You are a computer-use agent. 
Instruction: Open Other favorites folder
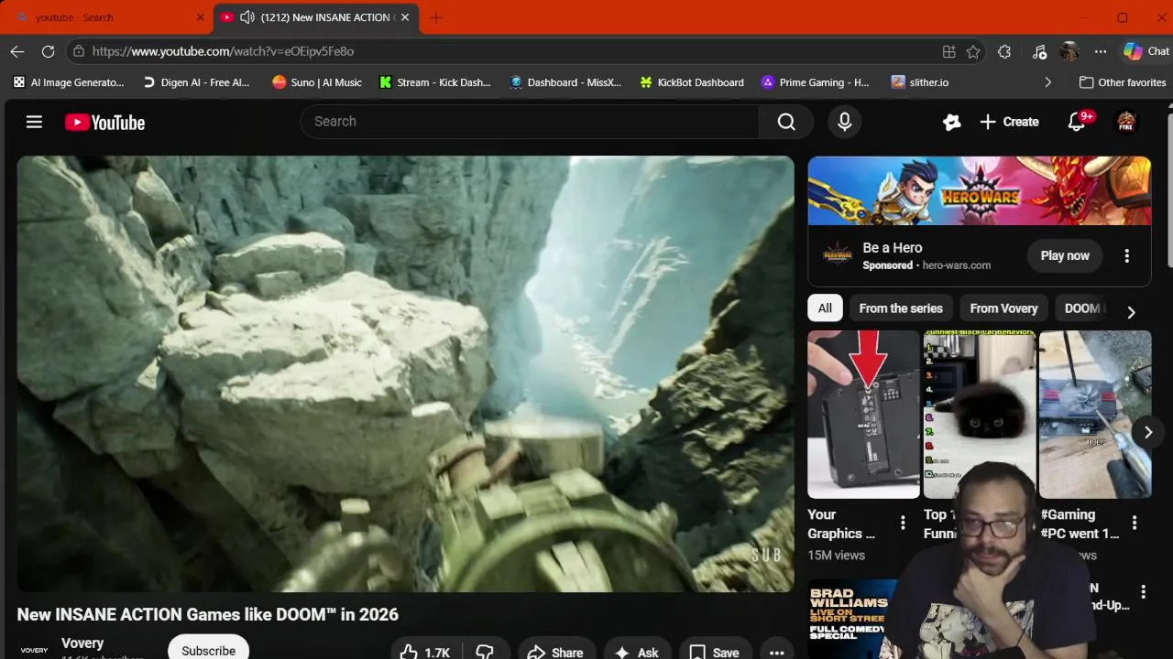click(x=1123, y=82)
